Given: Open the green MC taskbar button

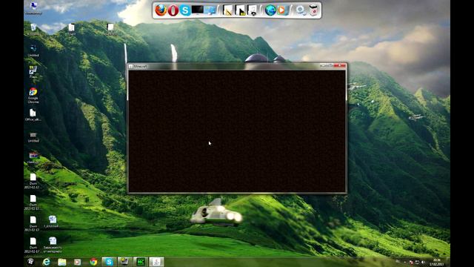Looking at the screenshot, I should click(141, 262).
